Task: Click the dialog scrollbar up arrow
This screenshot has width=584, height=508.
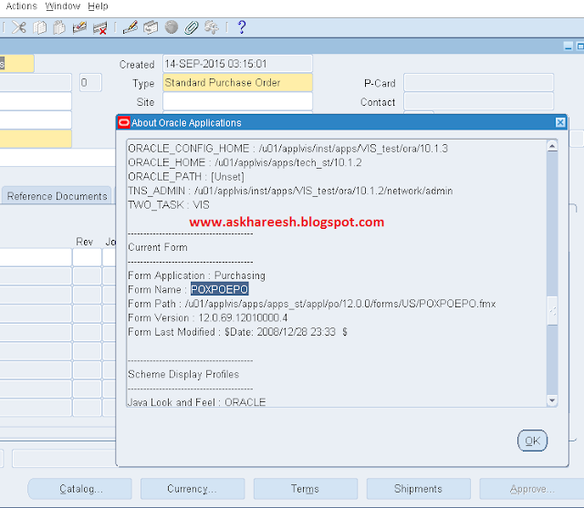Action: pyautogui.click(x=552, y=146)
